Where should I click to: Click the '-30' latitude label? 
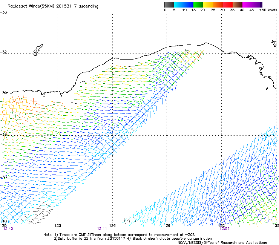point(3,12)
